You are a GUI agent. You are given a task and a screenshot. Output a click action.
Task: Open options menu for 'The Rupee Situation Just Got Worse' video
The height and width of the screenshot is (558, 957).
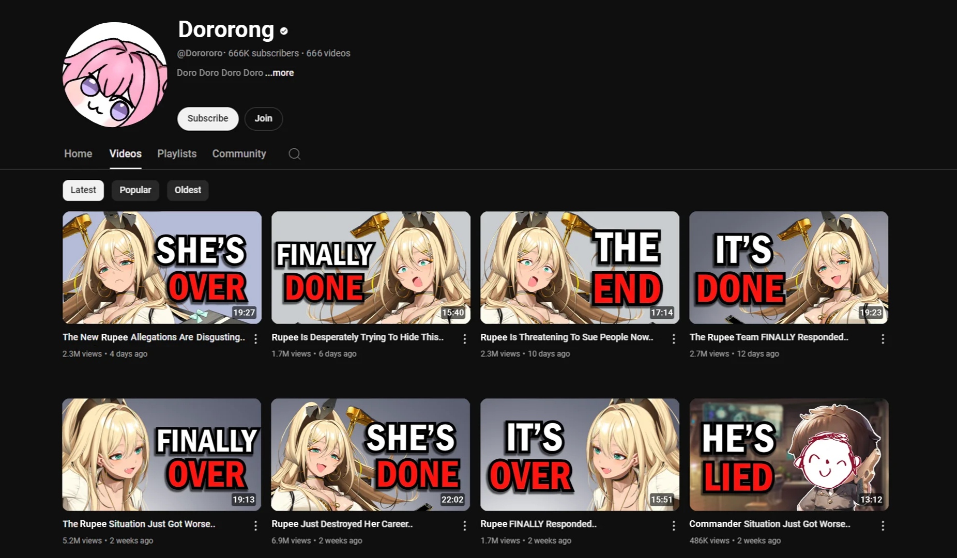255,526
